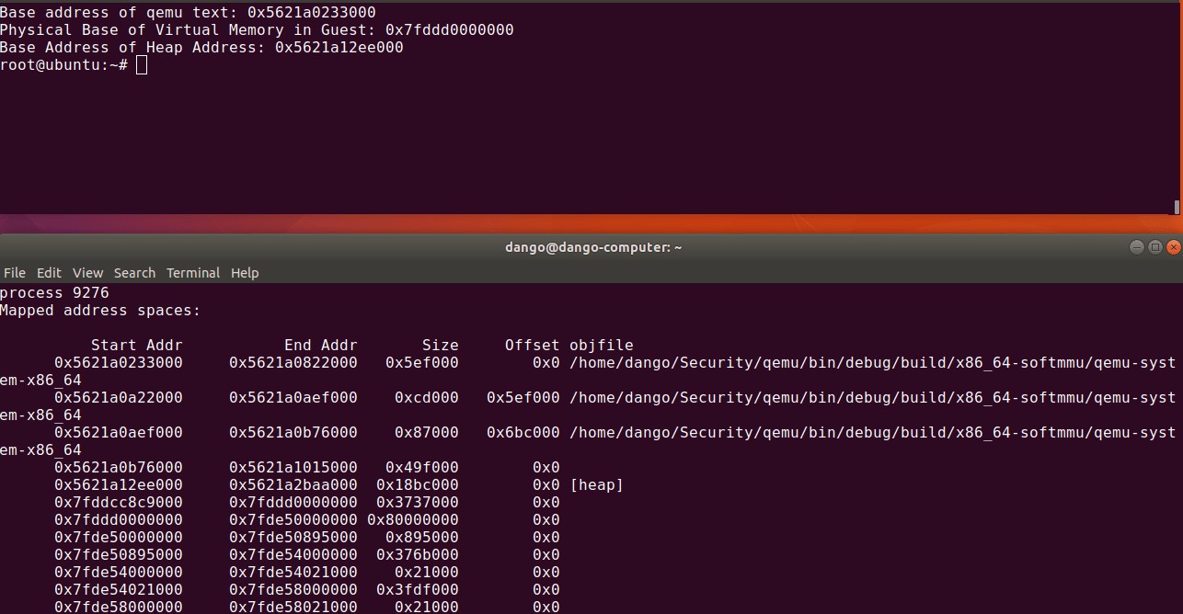This screenshot has width=1183, height=614.
Task: Click the cursor at root@ubuntu prompt
Action: pos(142,65)
